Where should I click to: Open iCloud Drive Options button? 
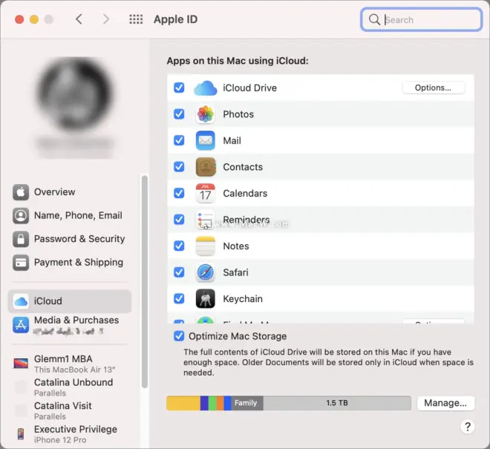tap(433, 88)
